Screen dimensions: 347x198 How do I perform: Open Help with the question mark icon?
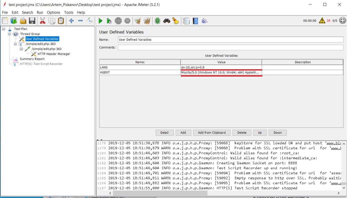(x=195, y=21)
